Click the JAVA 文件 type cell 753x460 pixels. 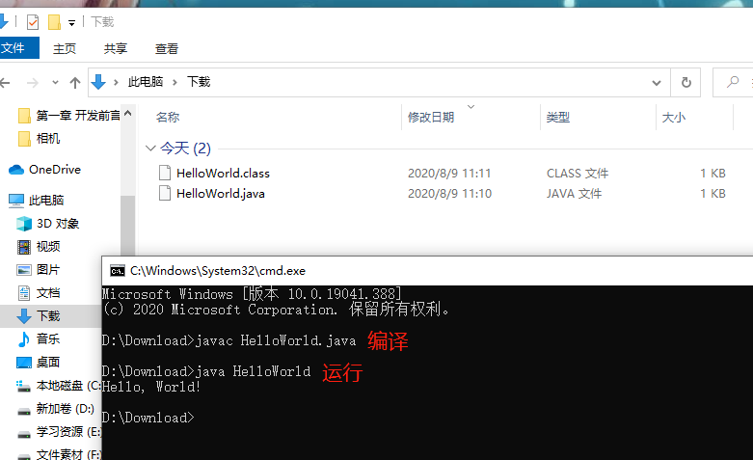(x=574, y=194)
